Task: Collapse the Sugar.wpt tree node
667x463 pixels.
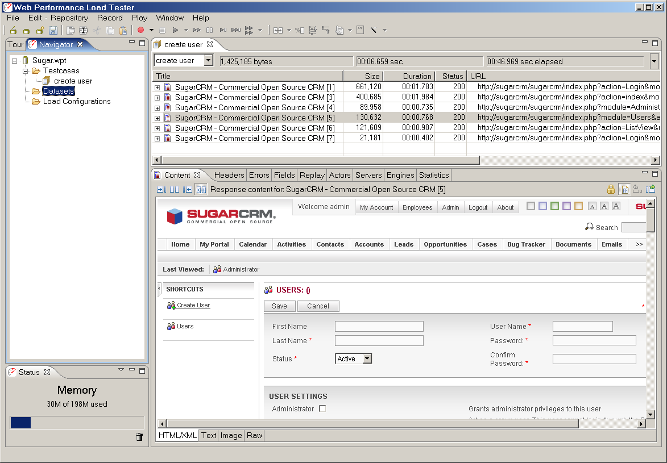Action: 14,61
